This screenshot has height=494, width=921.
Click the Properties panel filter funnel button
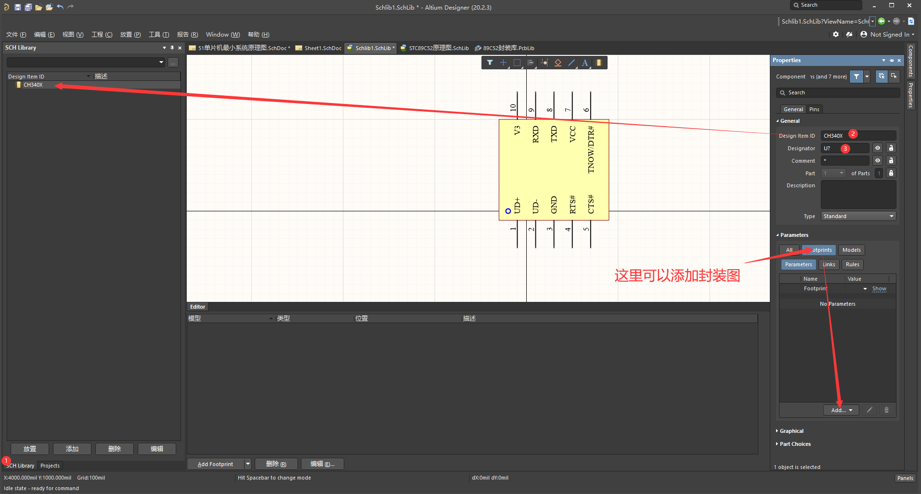click(x=856, y=77)
